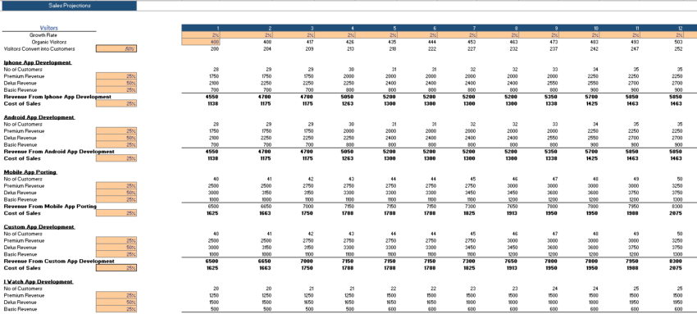Viewport: 697px width, 314px height.
Task: Edit the Organic Visitors 400 input cell
Action: tap(200, 42)
